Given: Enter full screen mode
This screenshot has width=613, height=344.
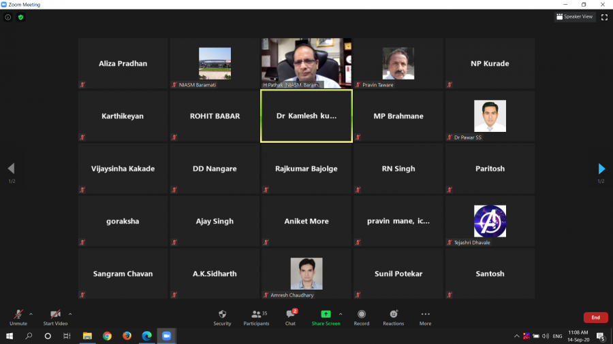Looking at the screenshot, I should (603, 17).
